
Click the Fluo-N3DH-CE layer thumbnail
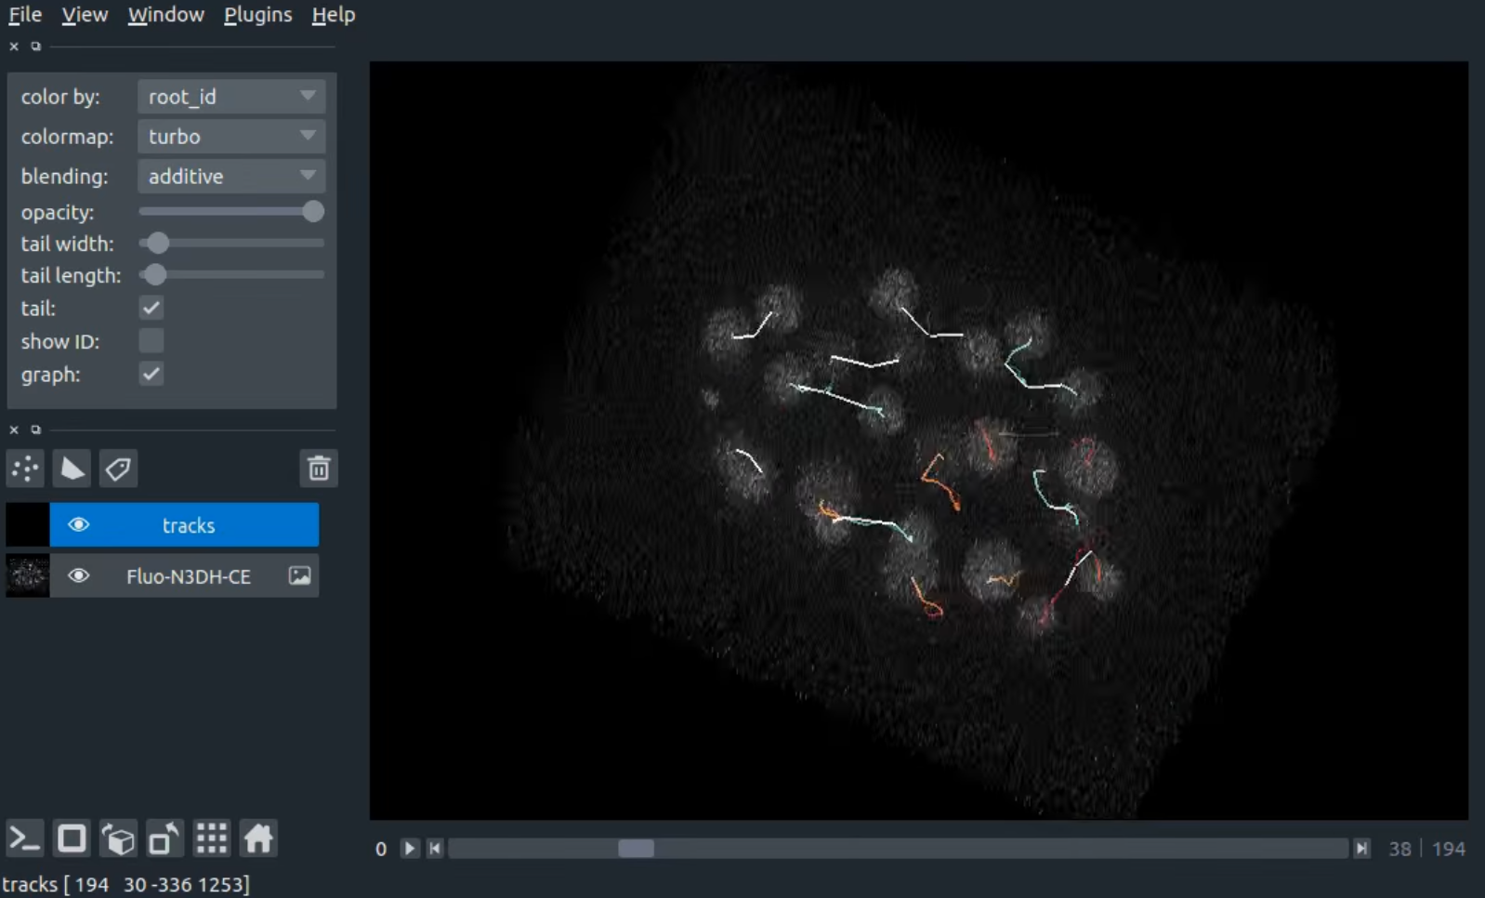tap(28, 576)
